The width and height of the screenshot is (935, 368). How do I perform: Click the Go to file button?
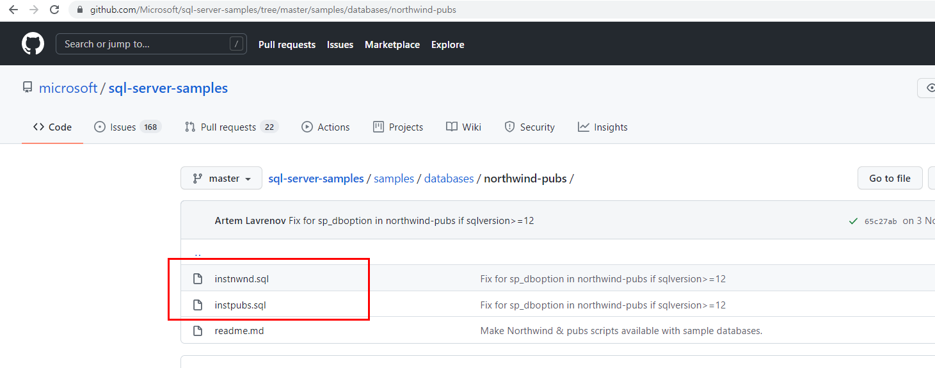click(x=890, y=179)
